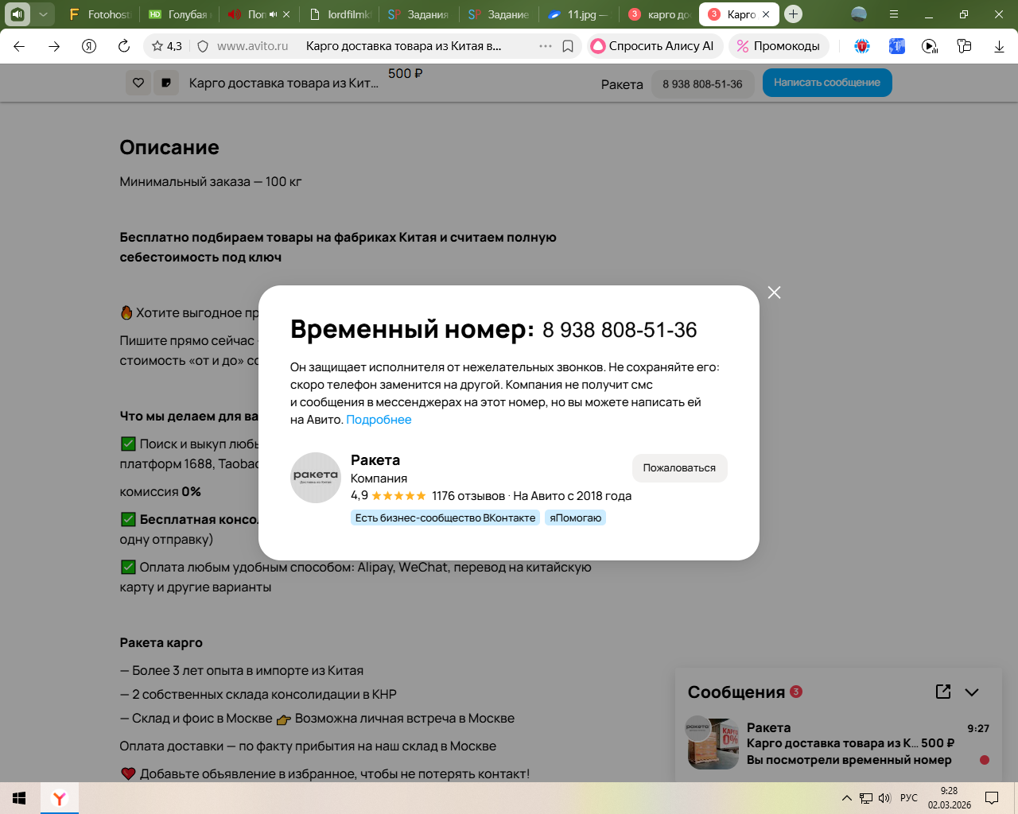
Task: Click the 'яПомогаю' badge
Action: (x=575, y=517)
